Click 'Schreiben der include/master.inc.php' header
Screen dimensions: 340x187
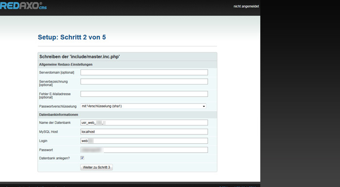click(79, 57)
